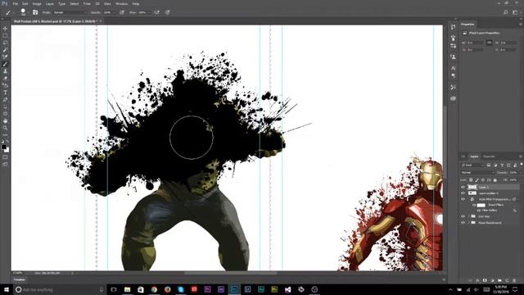Toggle lock transparent pixels

click(471, 180)
